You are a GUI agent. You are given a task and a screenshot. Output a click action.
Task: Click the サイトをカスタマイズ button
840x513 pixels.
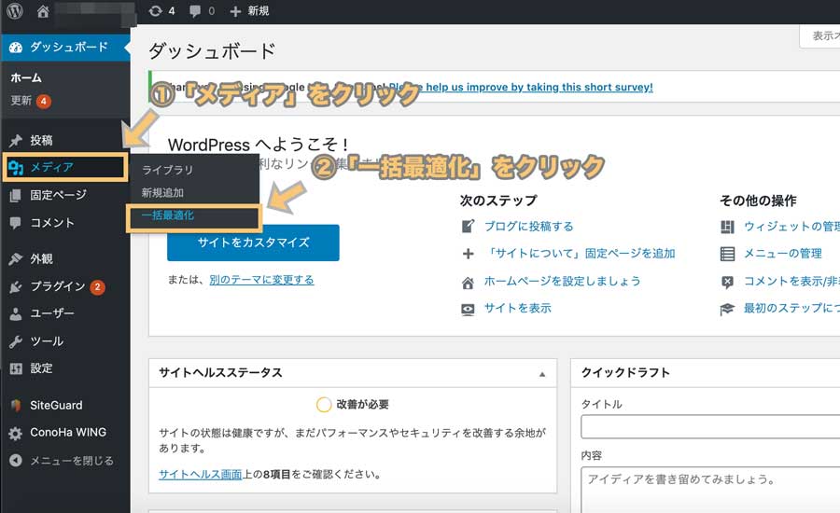(x=253, y=243)
